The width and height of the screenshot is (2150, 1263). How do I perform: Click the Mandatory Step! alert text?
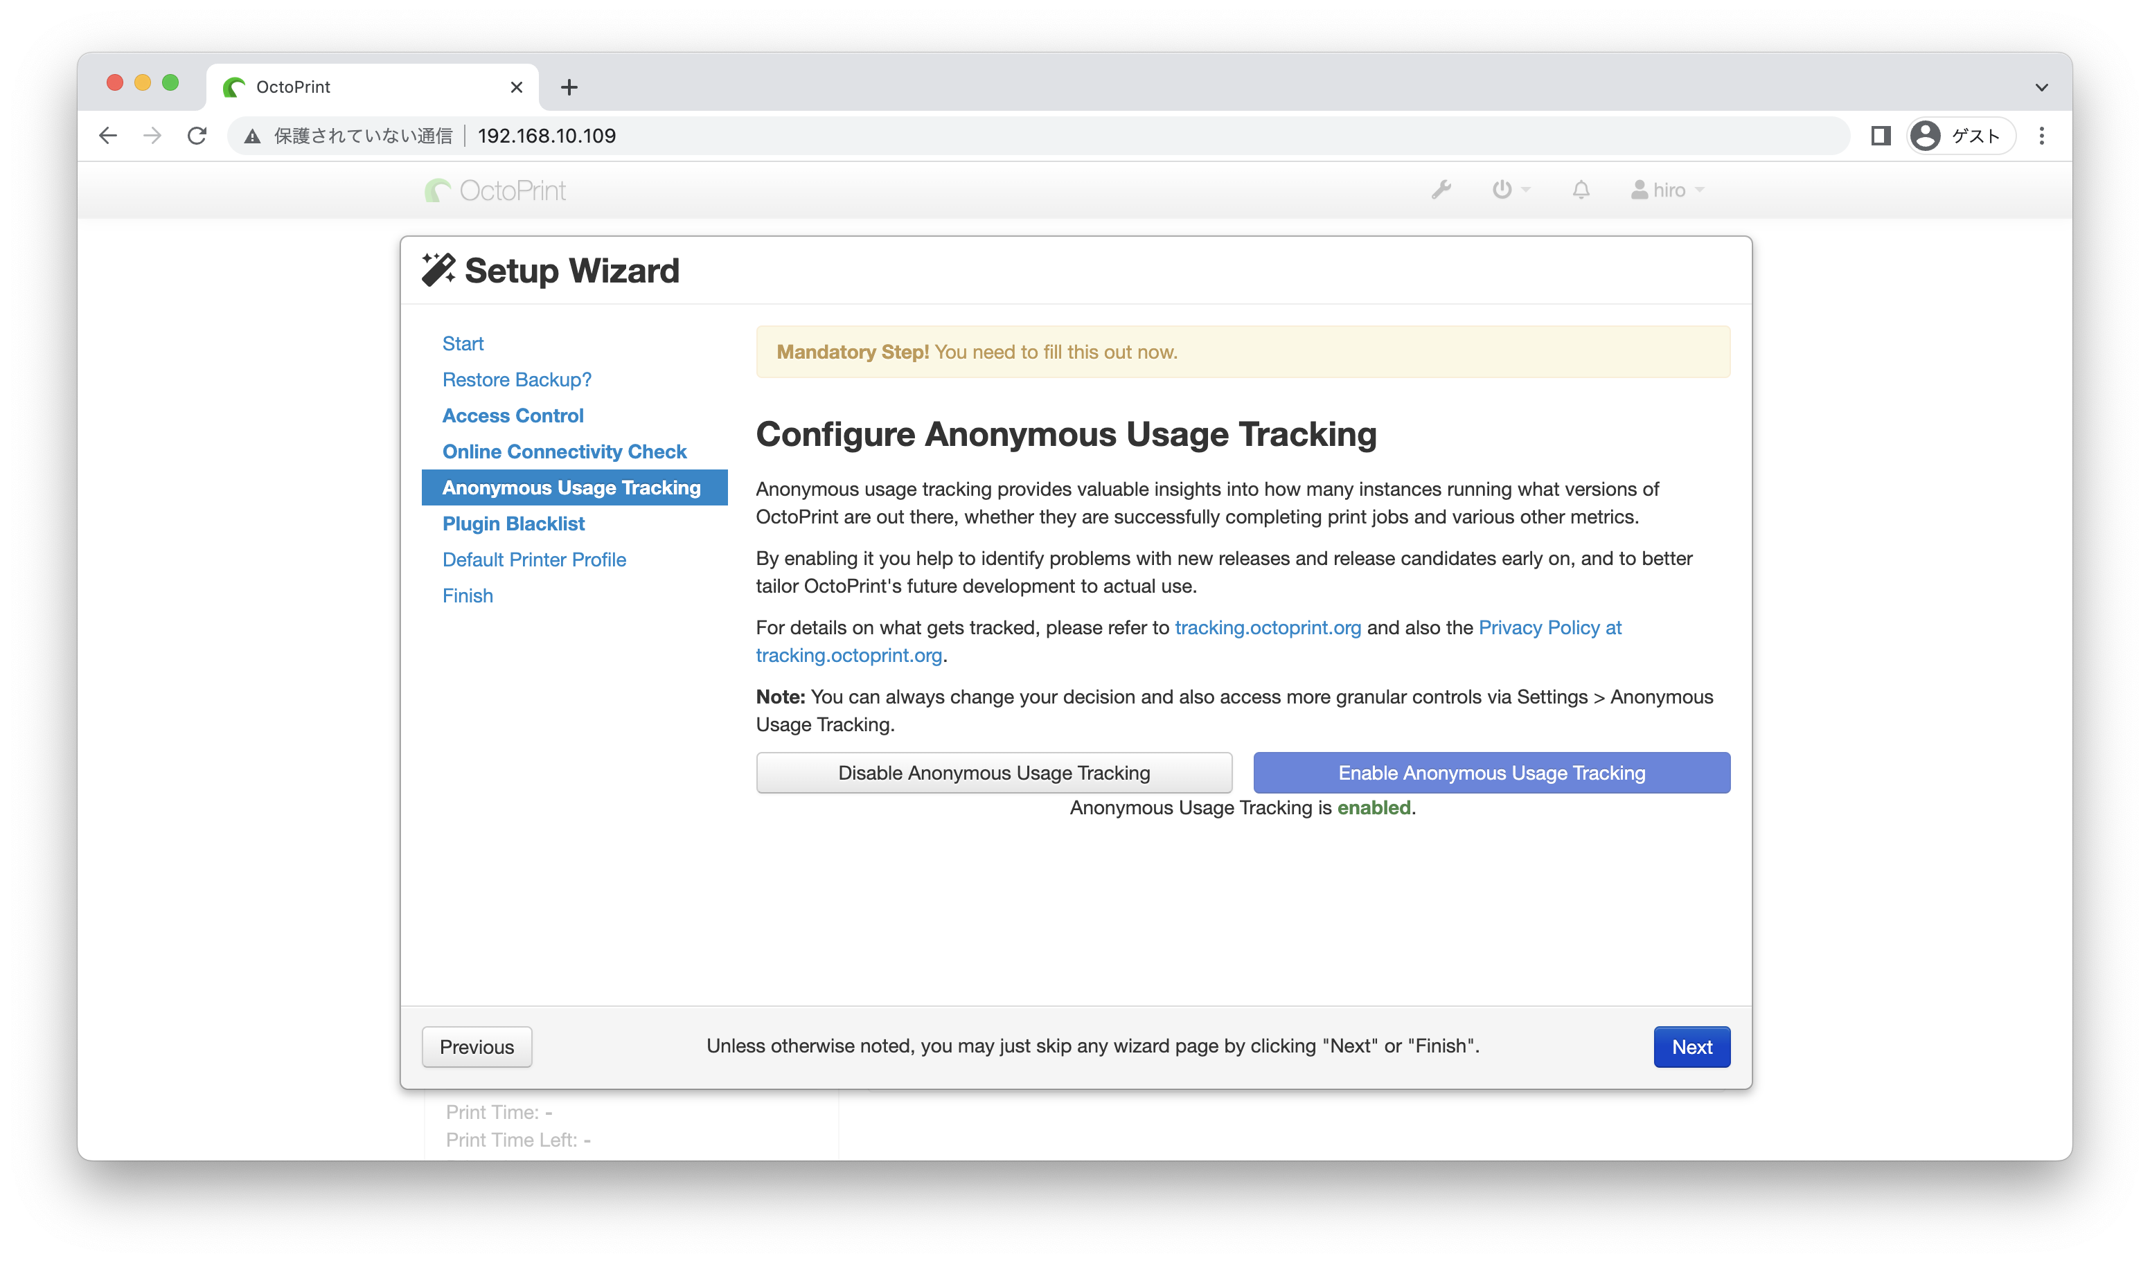click(x=853, y=352)
